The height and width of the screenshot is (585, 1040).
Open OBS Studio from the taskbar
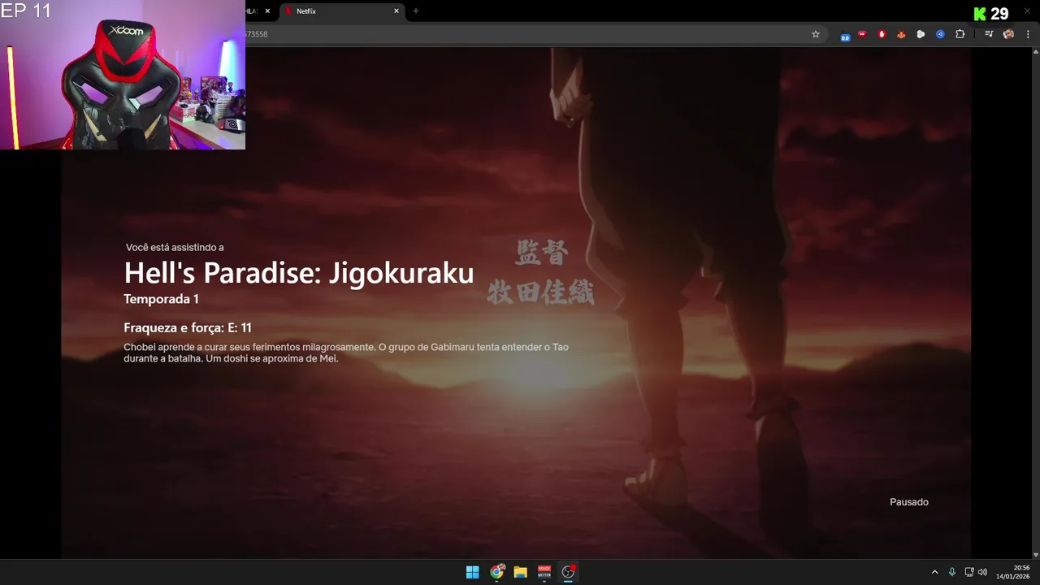569,572
